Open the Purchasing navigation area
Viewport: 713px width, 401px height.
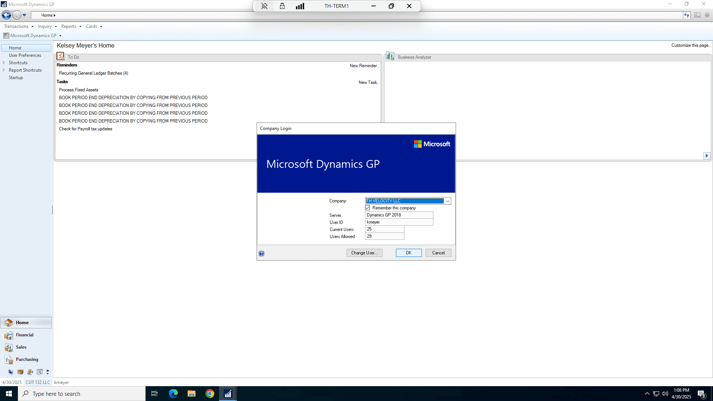26,359
